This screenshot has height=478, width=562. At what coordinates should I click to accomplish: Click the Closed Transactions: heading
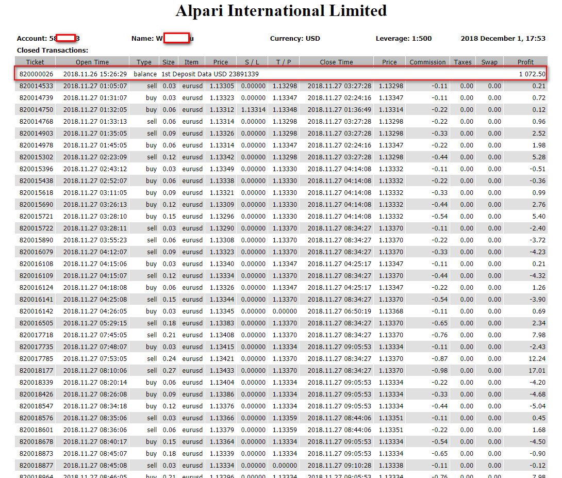coord(52,50)
